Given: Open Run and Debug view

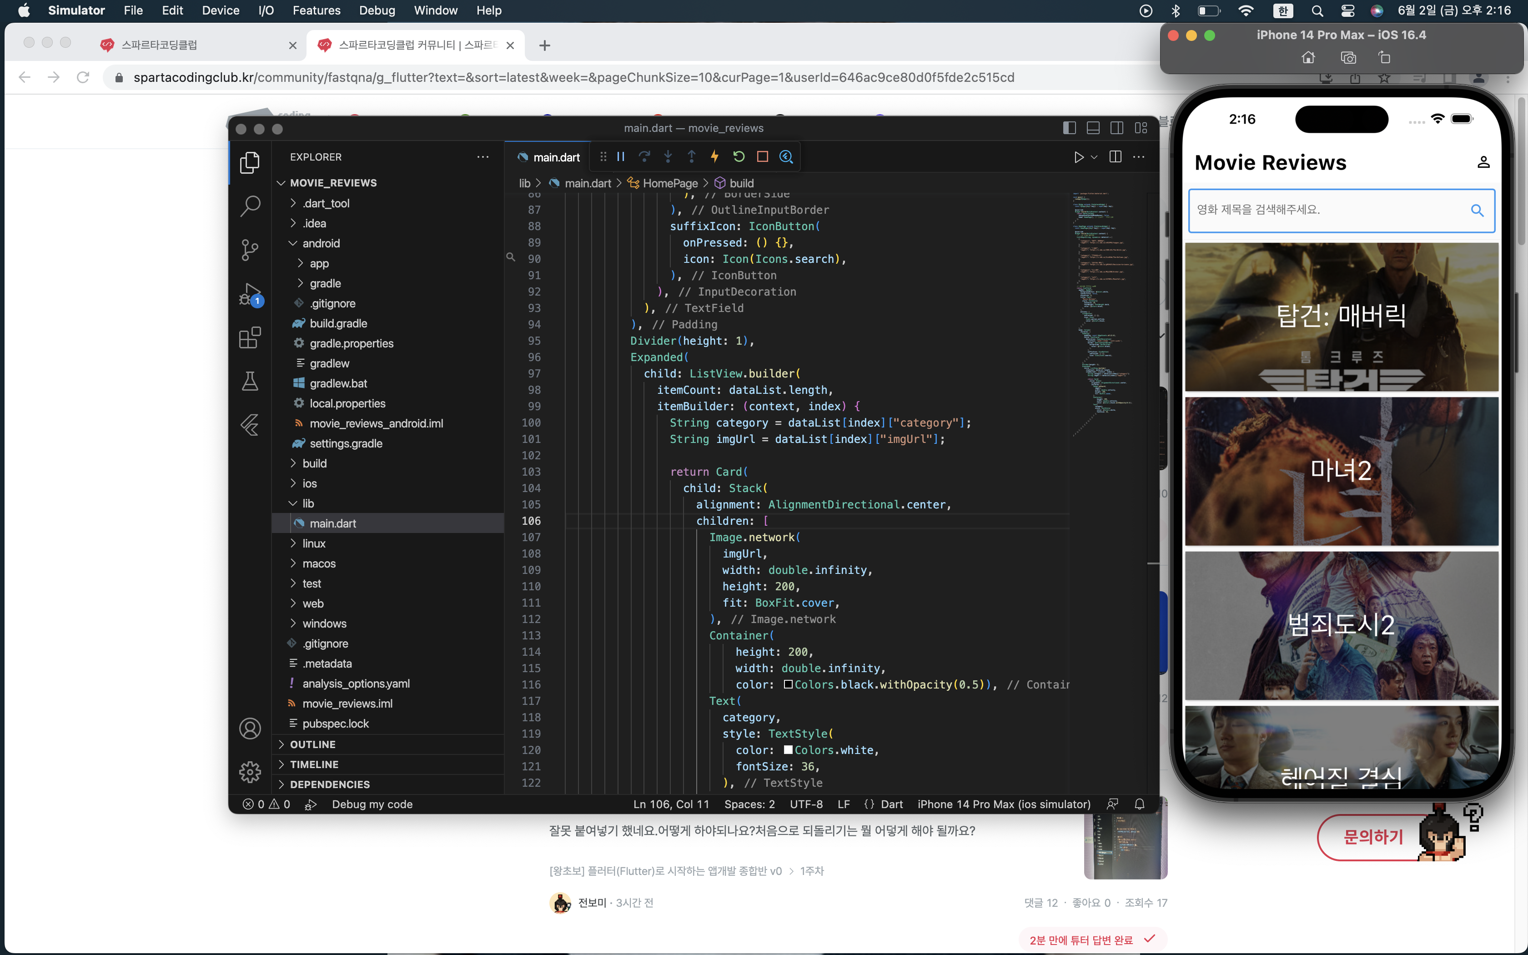Looking at the screenshot, I should click(250, 294).
